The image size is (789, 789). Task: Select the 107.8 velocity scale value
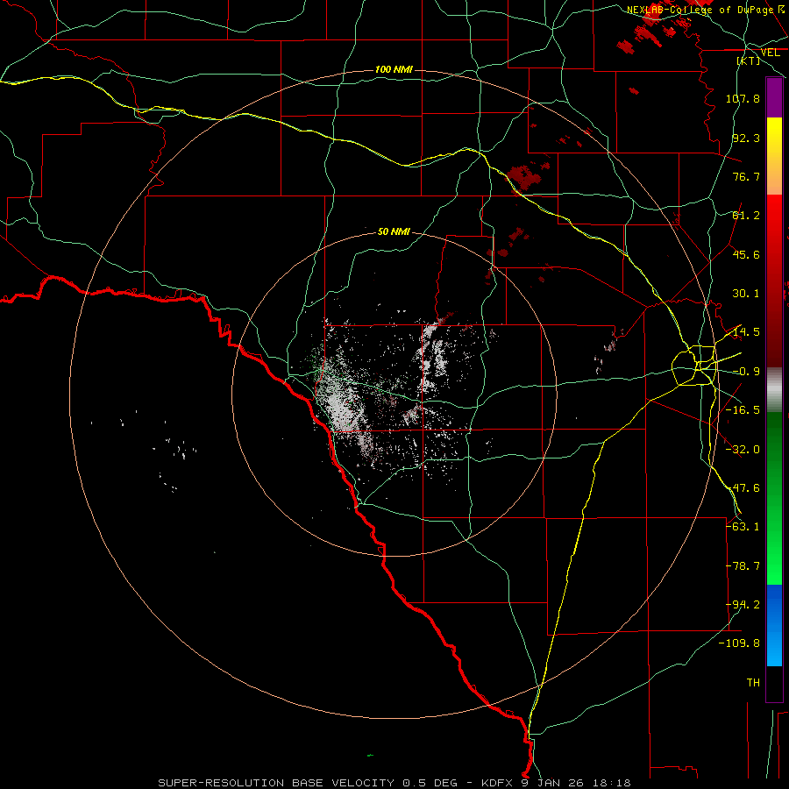pos(743,98)
